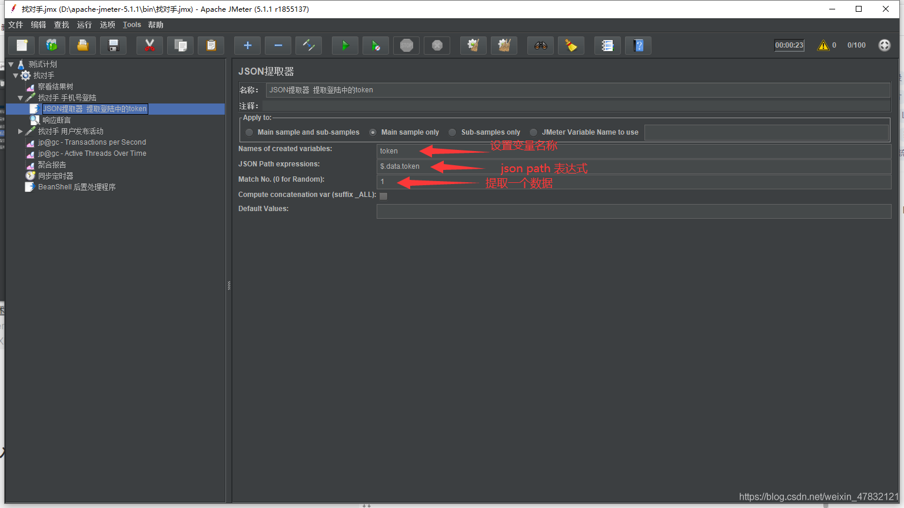Toggle Compute concatenation var checkbox
This screenshot has width=904, height=508.
(384, 196)
